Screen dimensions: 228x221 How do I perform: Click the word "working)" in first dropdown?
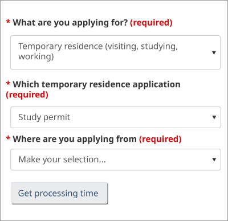(x=36, y=57)
